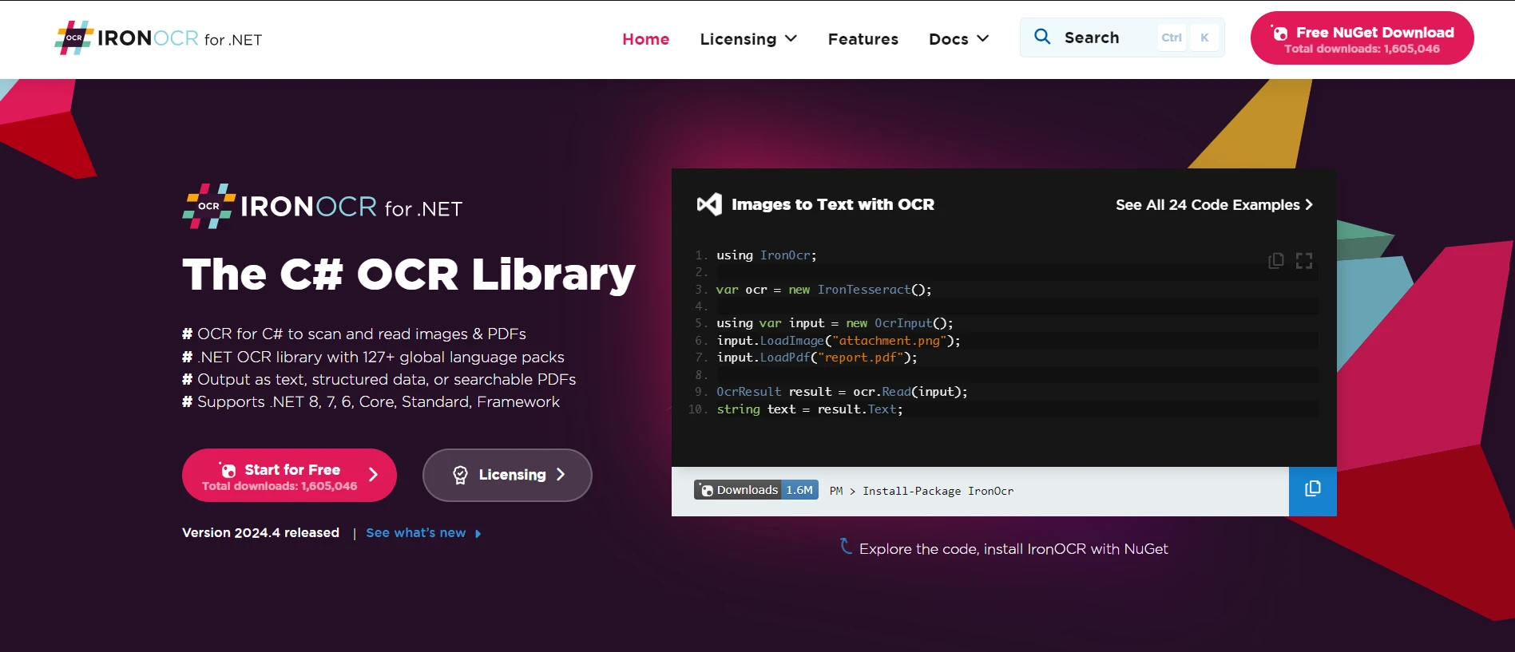1515x652 pixels.
Task: Click into the Search input field
Action: [1106, 38]
